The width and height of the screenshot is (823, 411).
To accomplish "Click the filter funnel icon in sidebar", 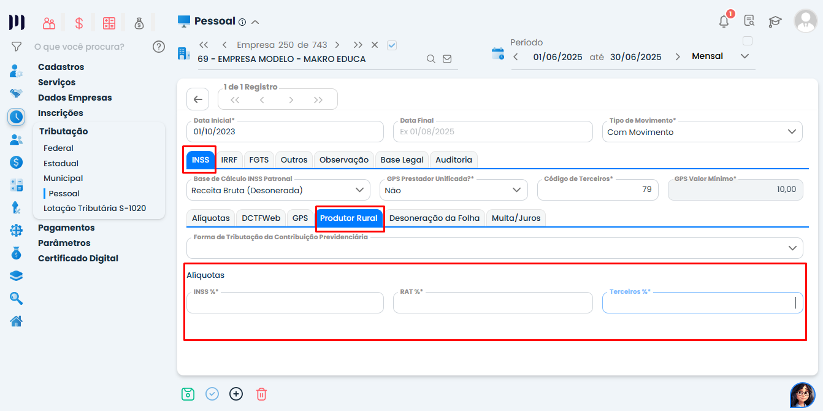I will tap(17, 47).
